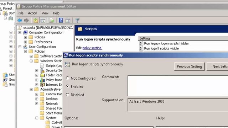Select ostwofa root policy node

(48, 28)
